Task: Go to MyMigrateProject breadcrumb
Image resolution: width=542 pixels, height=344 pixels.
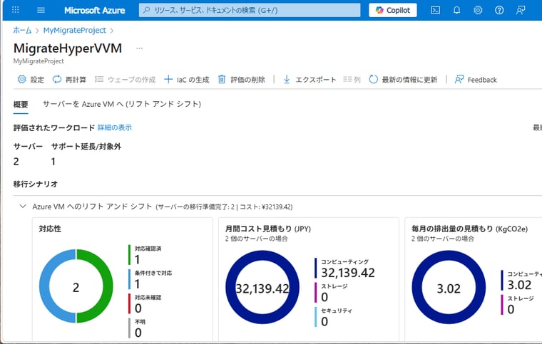Action: pos(75,31)
